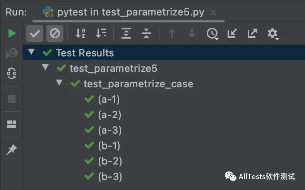The height and width of the screenshot is (190, 305).
Task: Collapse the Test Results root node
Action: (x=31, y=52)
